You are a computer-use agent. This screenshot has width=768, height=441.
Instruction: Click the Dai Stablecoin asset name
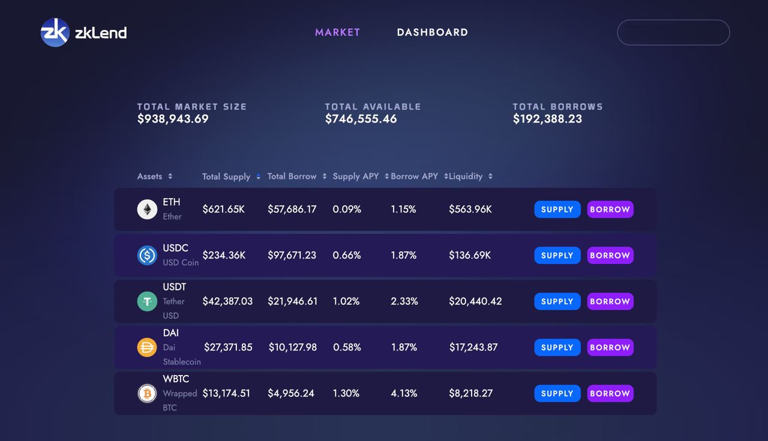[x=182, y=355]
